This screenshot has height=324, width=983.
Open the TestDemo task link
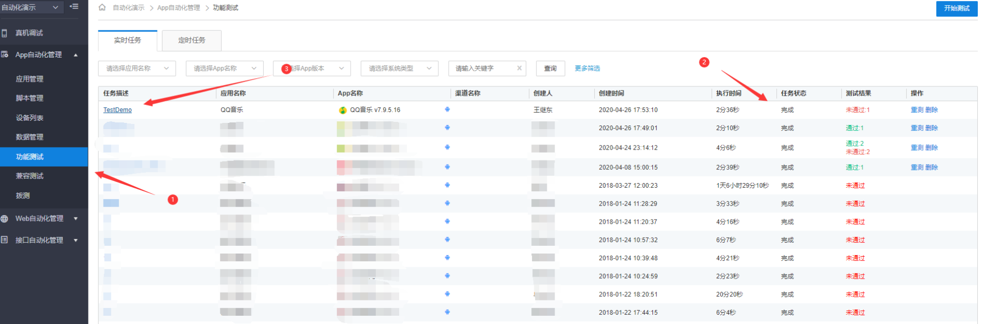tap(117, 110)
